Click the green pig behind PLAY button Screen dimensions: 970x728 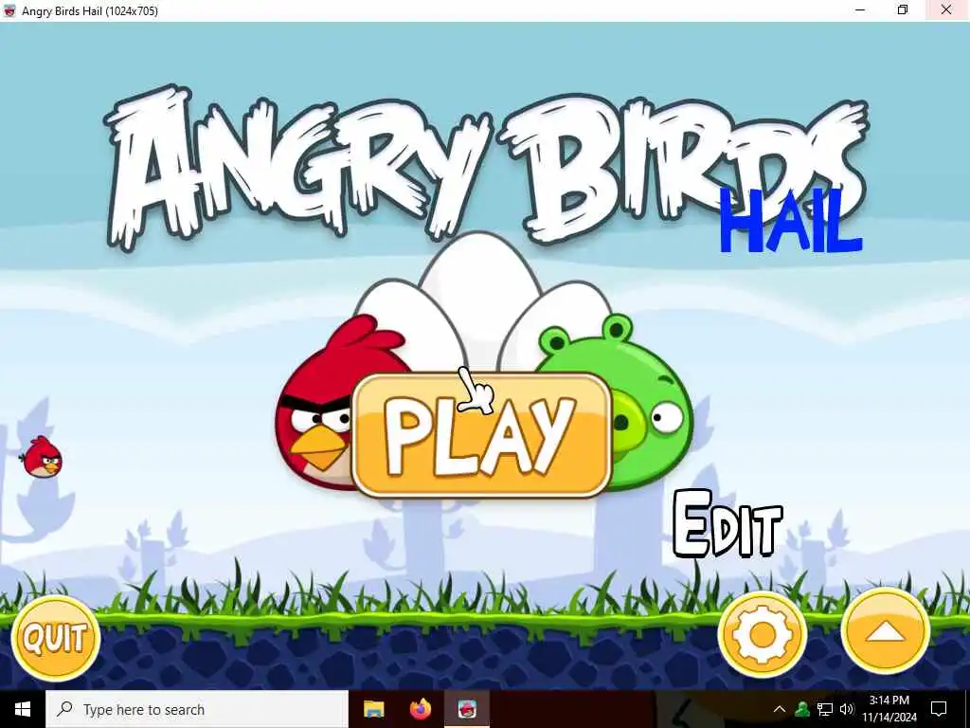click(x=646, y=402)
